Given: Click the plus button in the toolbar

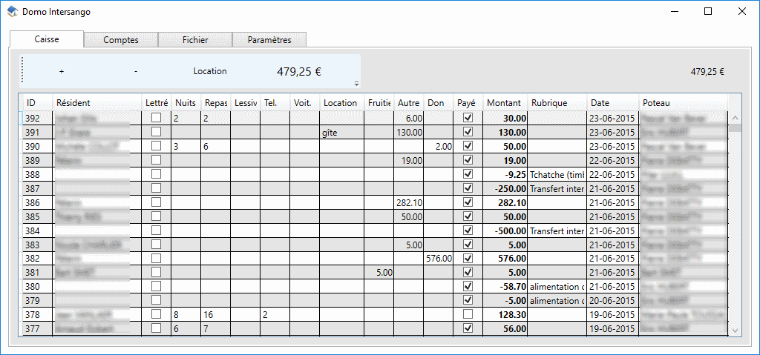Looking at the screenshot, I should pyautogui.click(x=62, y=71).
